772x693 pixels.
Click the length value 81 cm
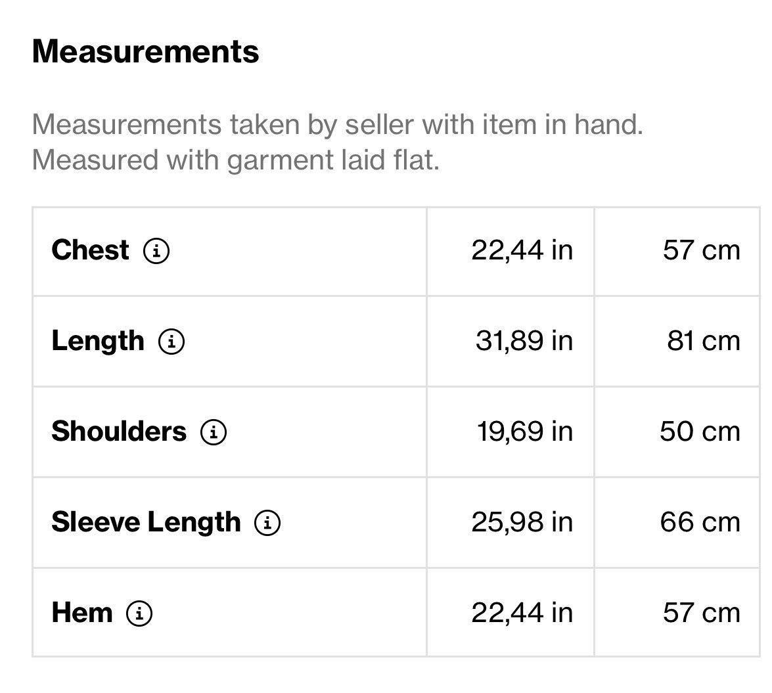pyautogui.click(x=704, y=341)
